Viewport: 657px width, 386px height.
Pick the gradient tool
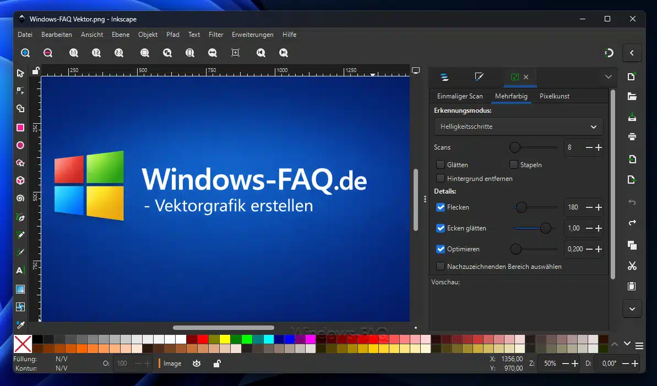pos(20,289)
